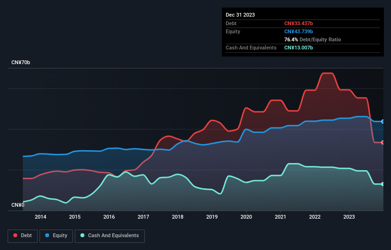This screenshot has width=391, height=250.
Task: Click the 2021 x-axis label
Action: [x=281, y=217]
